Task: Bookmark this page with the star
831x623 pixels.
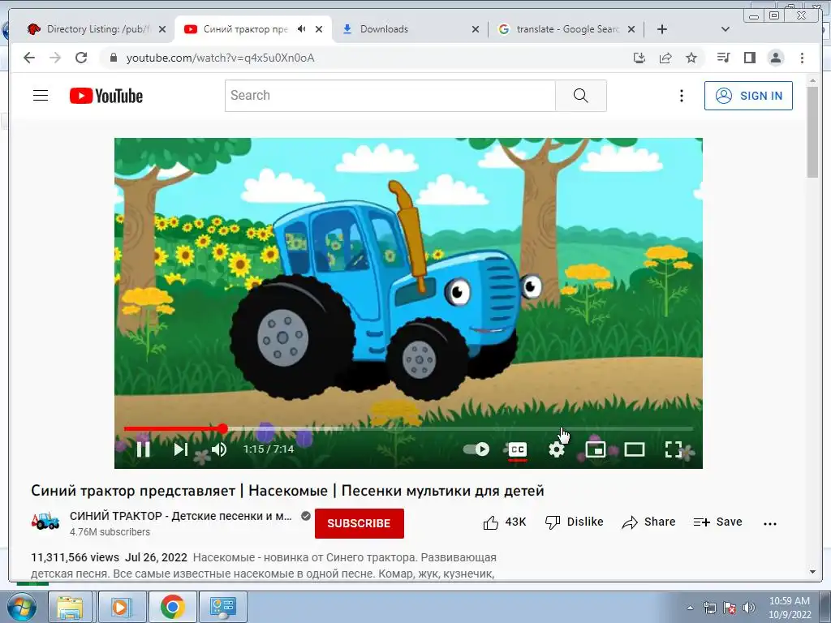Action: point(691,58)
